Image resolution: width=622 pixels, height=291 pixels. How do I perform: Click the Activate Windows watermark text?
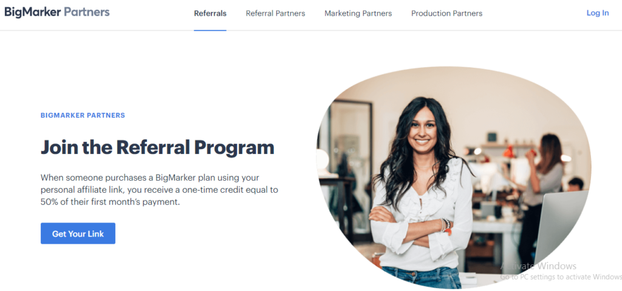(538, 266)
